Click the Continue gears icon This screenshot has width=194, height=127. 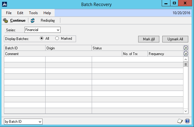point(5,20)
